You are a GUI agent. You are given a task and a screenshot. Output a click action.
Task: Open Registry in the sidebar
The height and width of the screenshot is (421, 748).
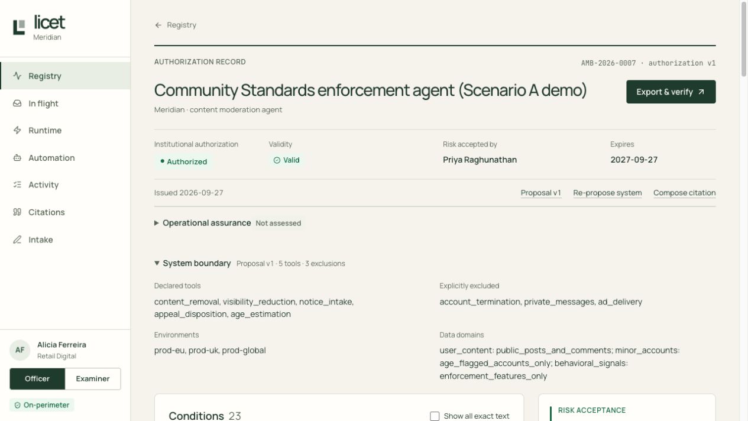coord(65,76)
